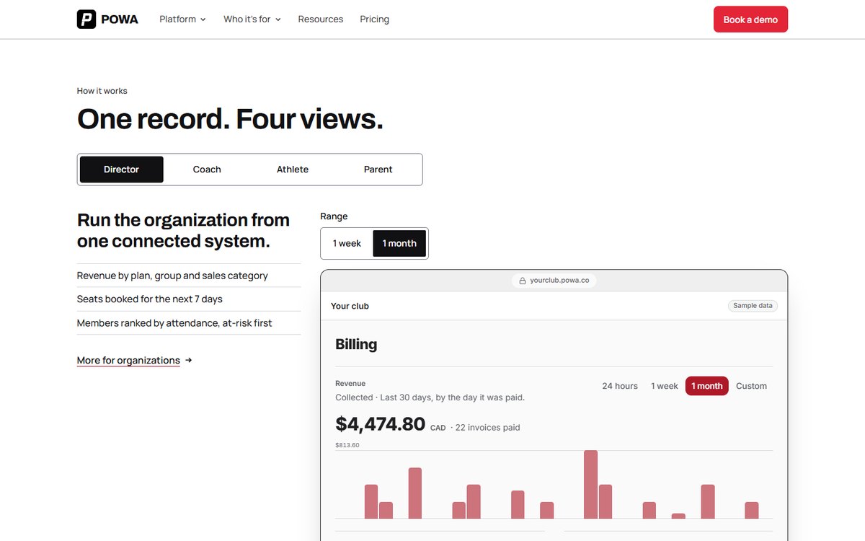
Task: Click Seats booked for the next 7 days
Action: (x=150, y=299)
